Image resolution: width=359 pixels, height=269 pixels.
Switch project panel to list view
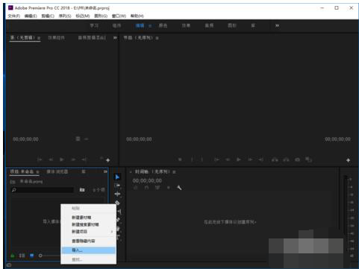(x=22, y=256)
